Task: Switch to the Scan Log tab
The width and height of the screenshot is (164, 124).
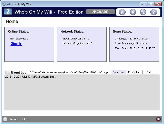Action: (x=119, y=72)
